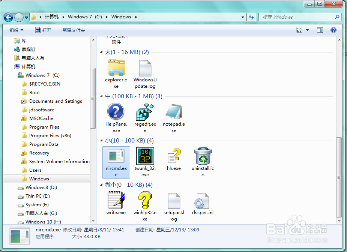Screen dimensions: 347x252
Task: Select twunk_32.exe icon
Action: (145, 156)
